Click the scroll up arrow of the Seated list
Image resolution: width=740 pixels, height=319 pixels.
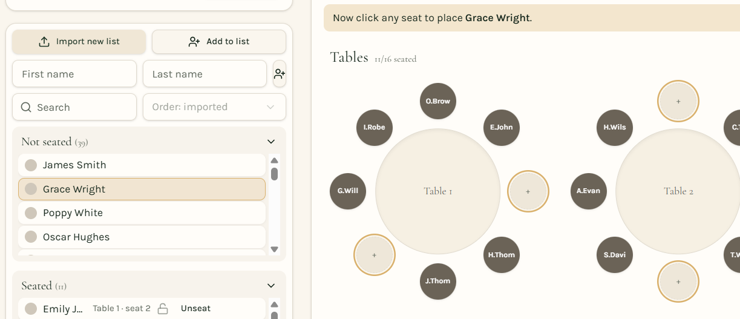(x=274, y=304)
